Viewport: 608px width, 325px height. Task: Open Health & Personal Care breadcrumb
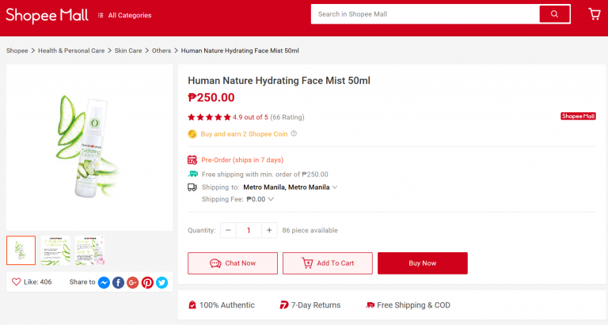point(71,51)
